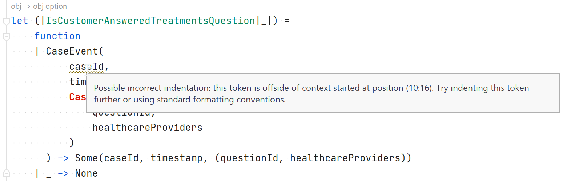The image size is (575, 181).
Task: Click the partially hidden 'tim' token
Action: click(x=77, y=82)
